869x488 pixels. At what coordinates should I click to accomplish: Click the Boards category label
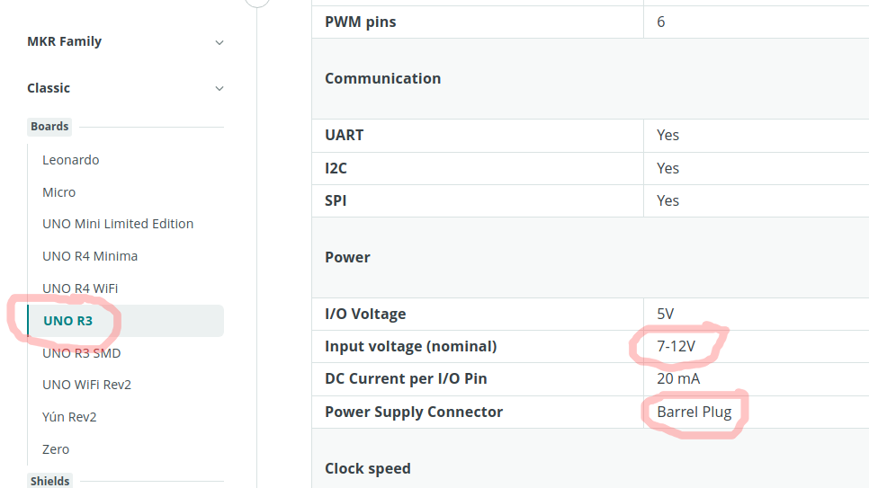click(x=49, y=127)
